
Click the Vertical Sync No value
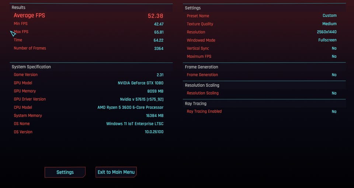click(334, 49)
